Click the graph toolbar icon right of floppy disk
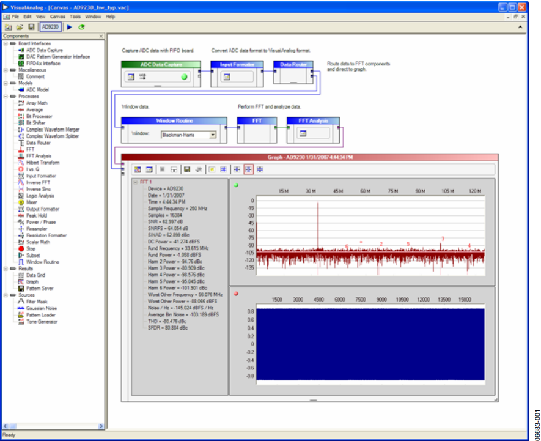Image resolution: width=541 pixels, height=441 pixels. 199,169
